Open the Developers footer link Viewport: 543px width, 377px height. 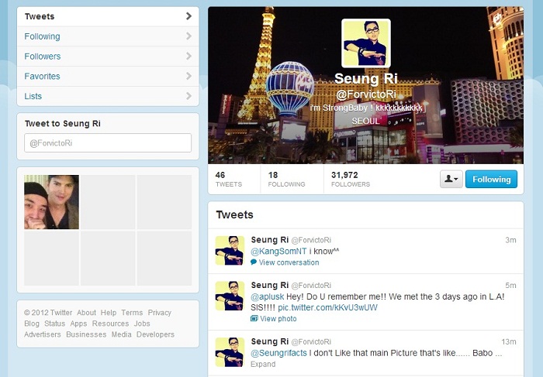(155, 334)
